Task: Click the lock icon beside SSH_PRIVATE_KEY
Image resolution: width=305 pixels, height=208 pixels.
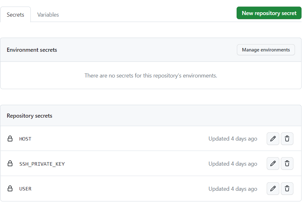Action: pos(10,163)
